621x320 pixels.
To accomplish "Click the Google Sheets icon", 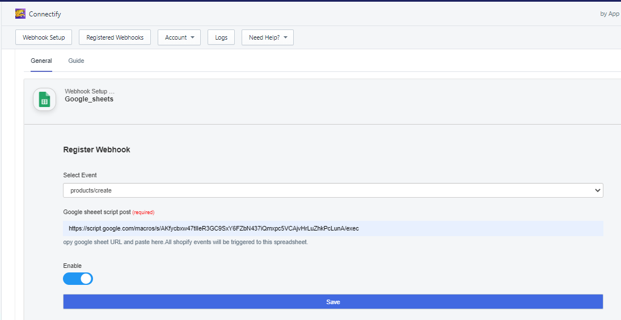I will tap(44, 99).
